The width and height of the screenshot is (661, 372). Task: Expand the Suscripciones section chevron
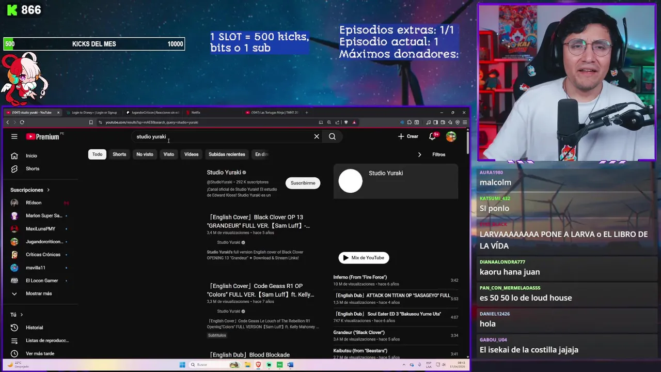[x=49, y=190]
